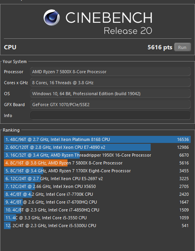Select the highlighted Ryzen 7 5800X ranking row
The height and width of the screenshot is (251, 195).
[x=97, y=163]
